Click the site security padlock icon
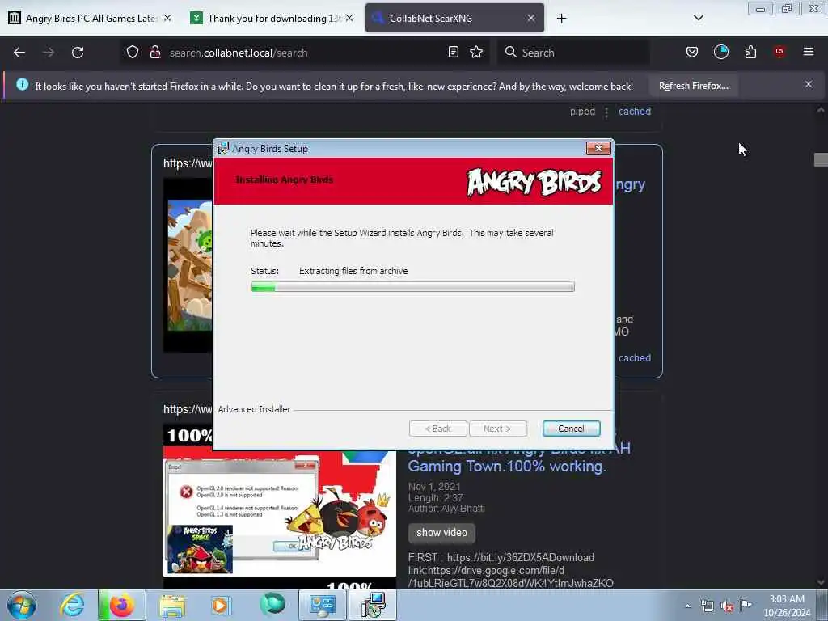828x621 pixels. pyautogui.click(x=154, y=53)
